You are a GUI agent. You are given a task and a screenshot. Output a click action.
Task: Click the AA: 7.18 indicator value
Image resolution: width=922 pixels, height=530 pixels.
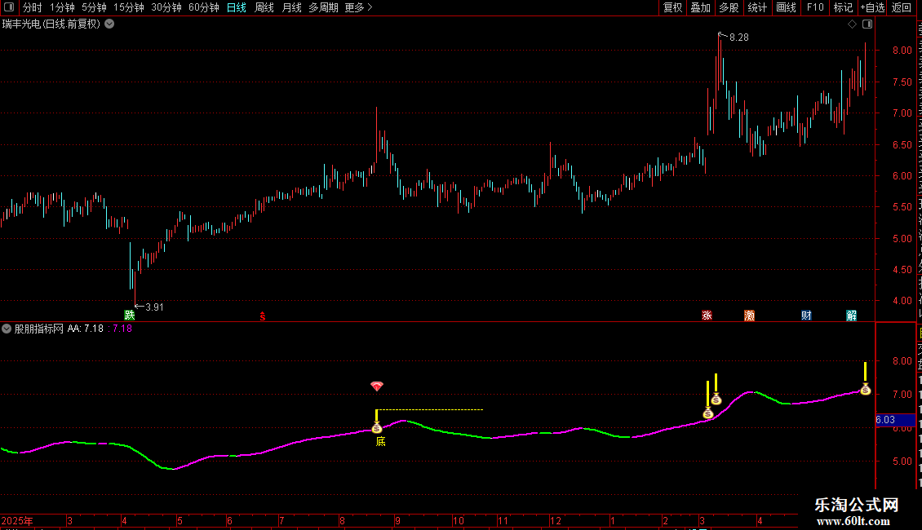(85, 329)
